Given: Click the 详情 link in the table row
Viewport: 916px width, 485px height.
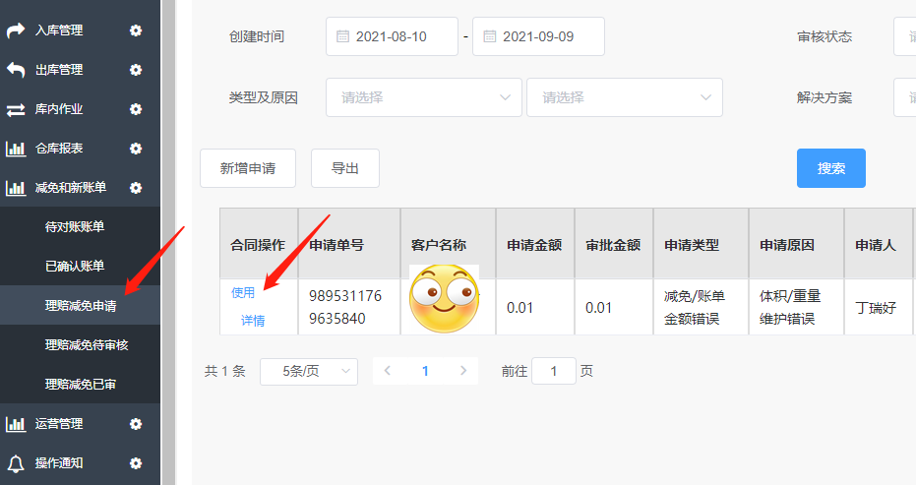Looking at the screenshot, I should pos(253,320).
